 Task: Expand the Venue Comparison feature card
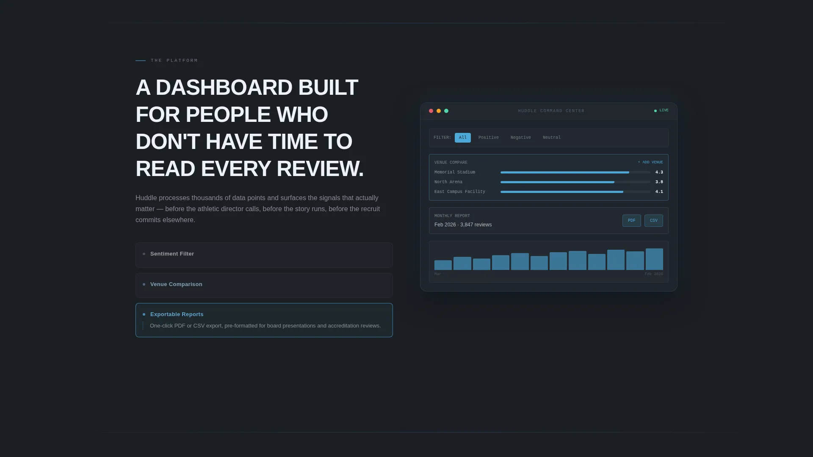tap(264, 285)
